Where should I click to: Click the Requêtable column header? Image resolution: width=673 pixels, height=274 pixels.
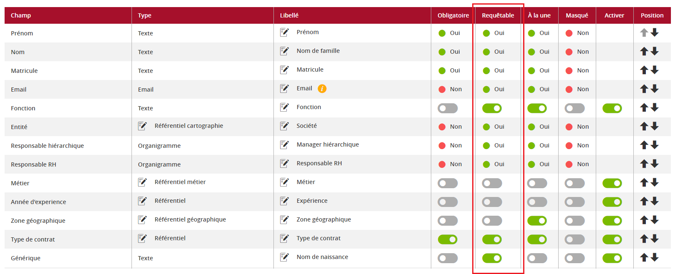498,15
